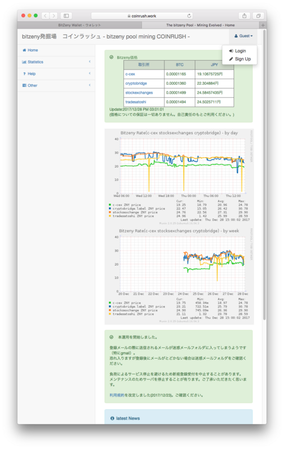
Task: Click the Bitzeny Rate by day chart
Action: pos(179,176)
